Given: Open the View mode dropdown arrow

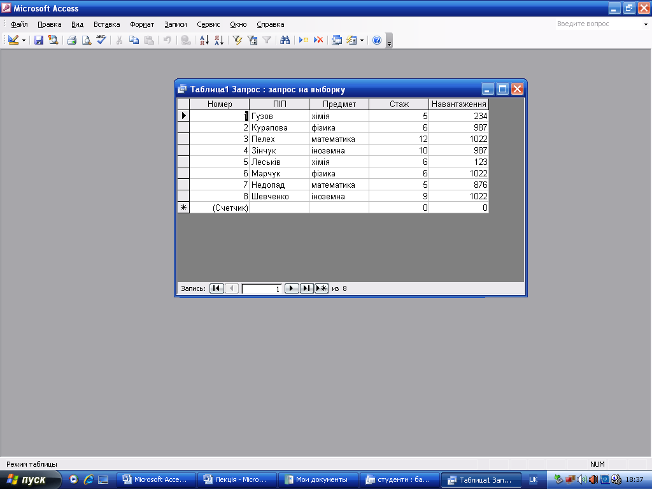Looking at the screenshot, I should 24,40.
